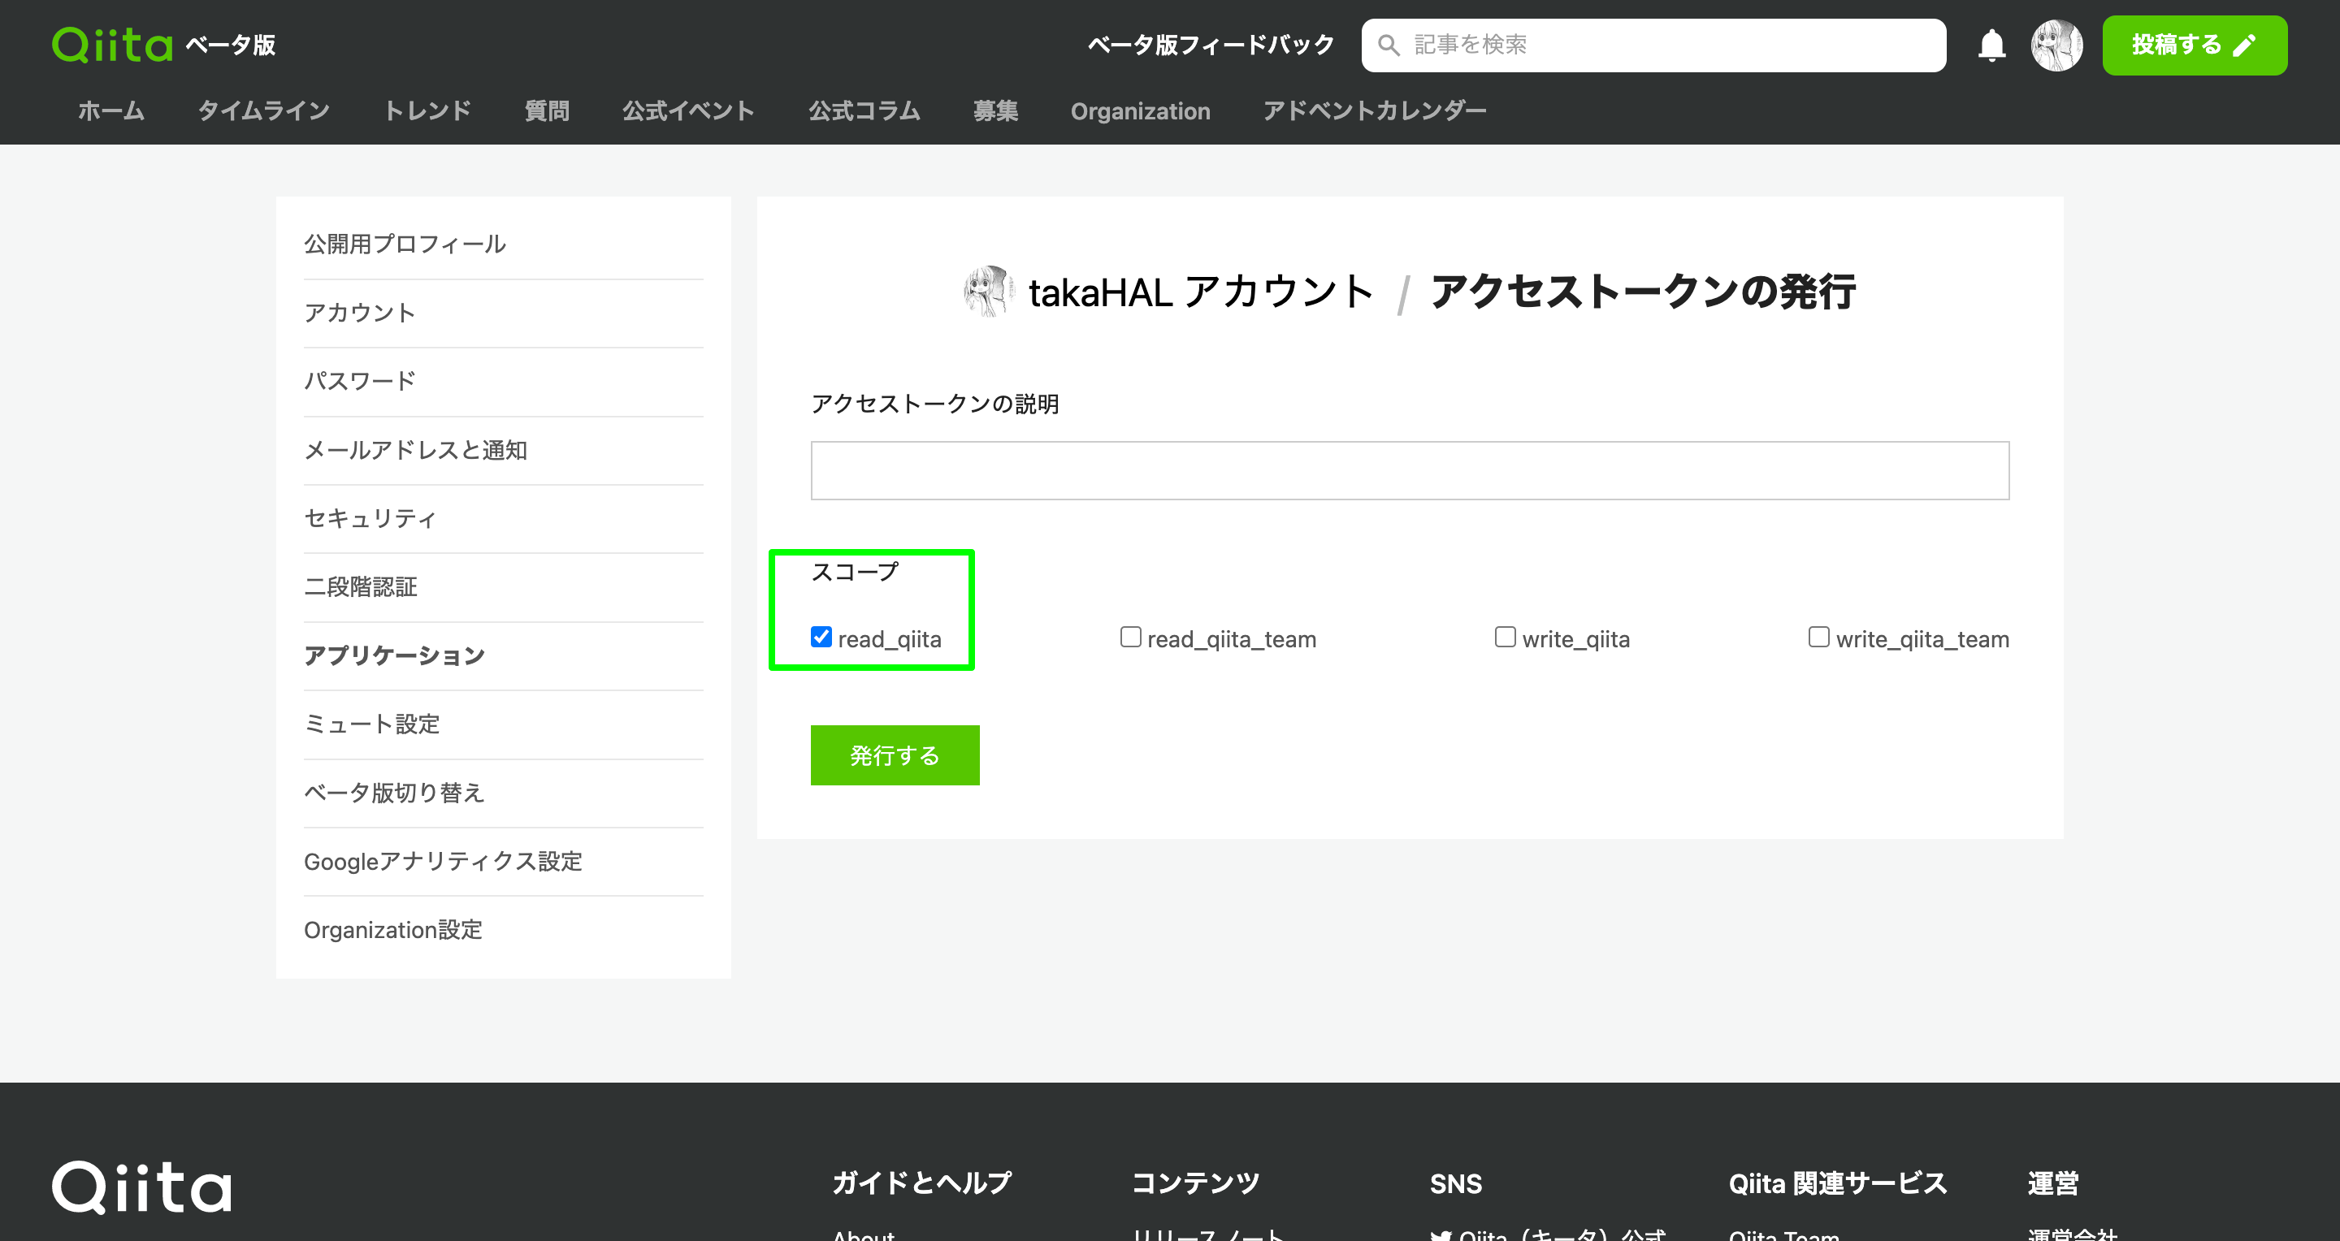Select セキュリティ in settings sidebar
The height and width of the screenshot is (1241, 2340).
(370, 518)
